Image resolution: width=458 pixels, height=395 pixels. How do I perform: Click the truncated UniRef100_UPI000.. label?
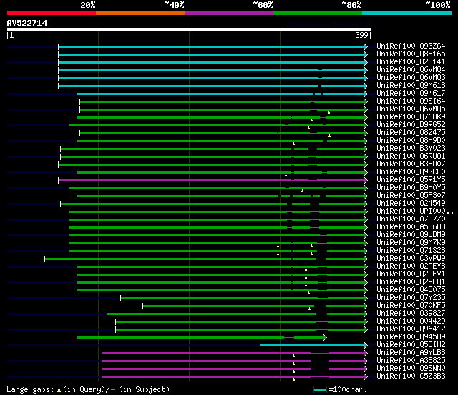coord(415,211)
